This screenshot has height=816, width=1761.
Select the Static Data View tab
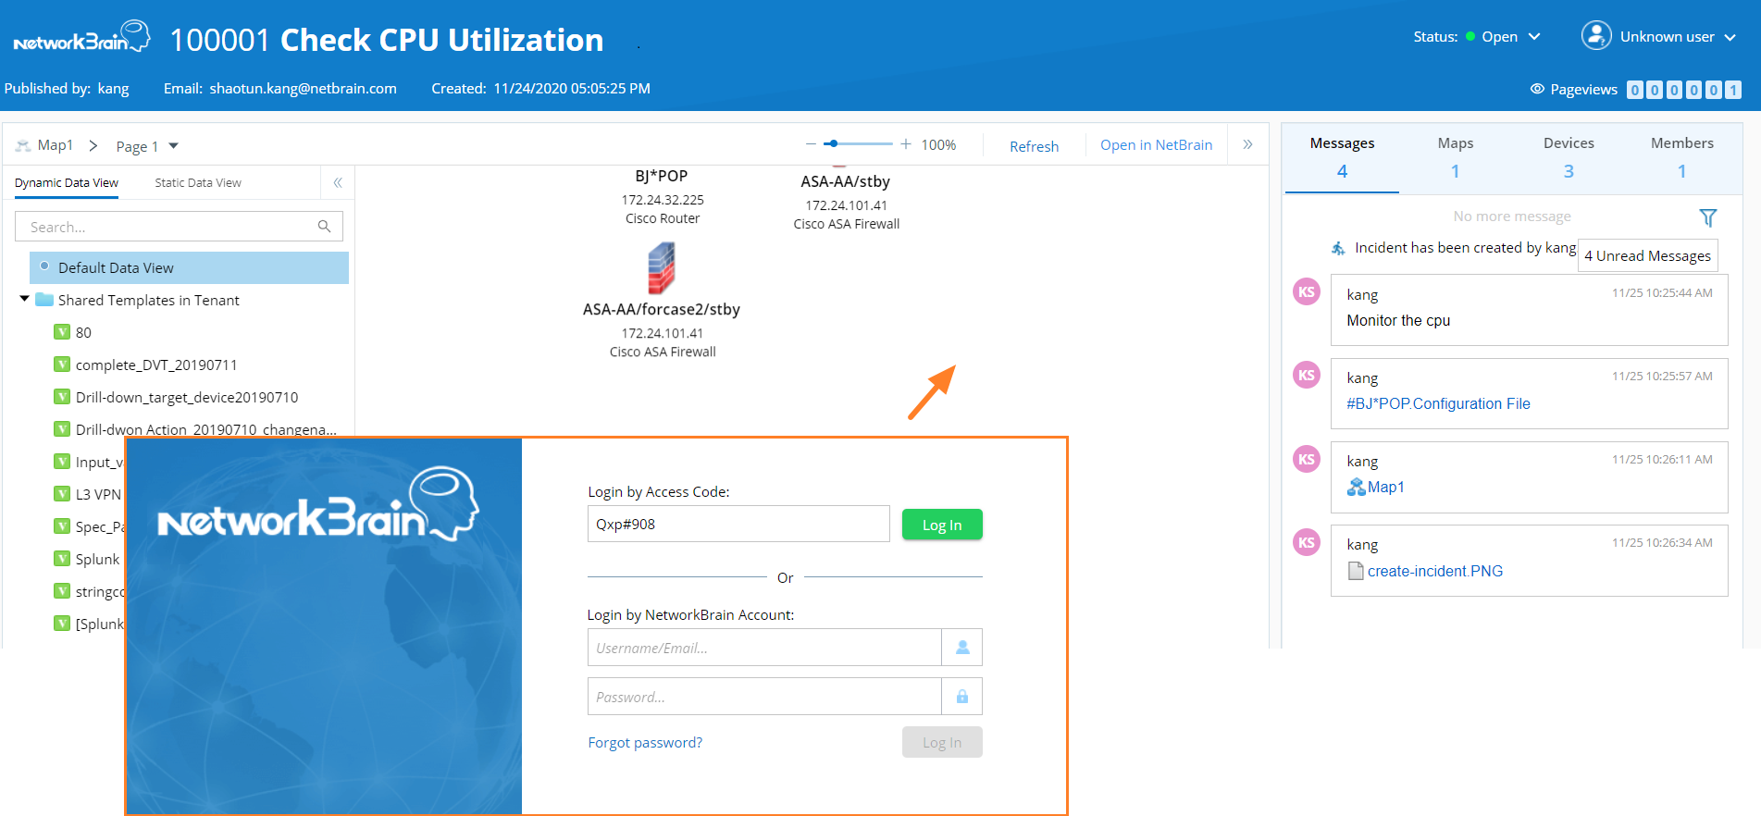pyautogui.click(x=198, y=182)
